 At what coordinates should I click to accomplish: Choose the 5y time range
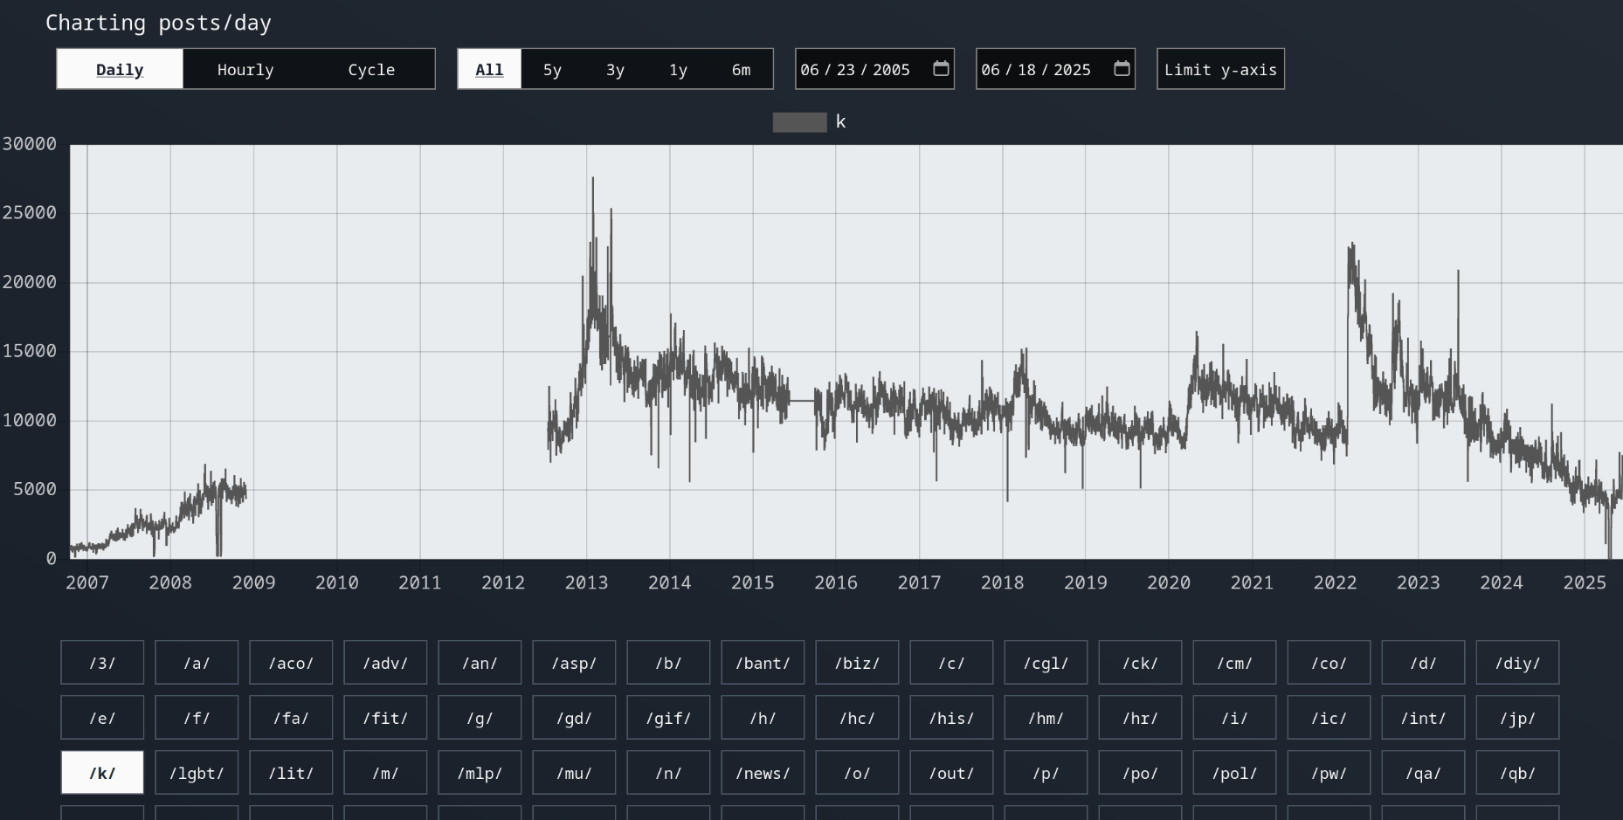552,69
